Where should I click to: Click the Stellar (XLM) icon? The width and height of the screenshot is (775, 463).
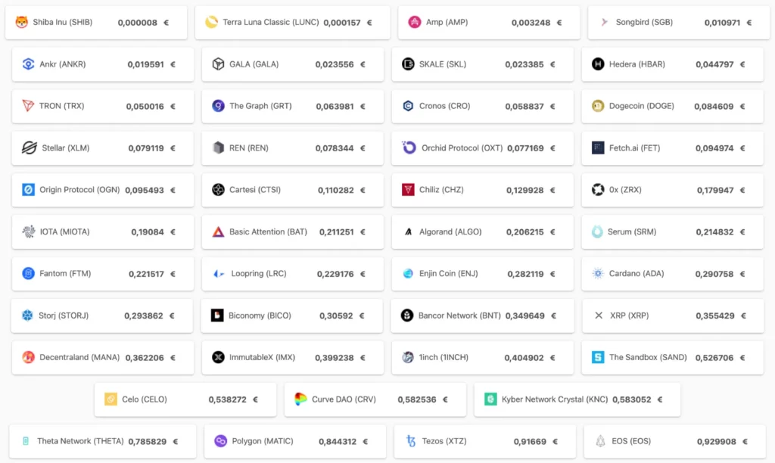click(x=30, y=148)
